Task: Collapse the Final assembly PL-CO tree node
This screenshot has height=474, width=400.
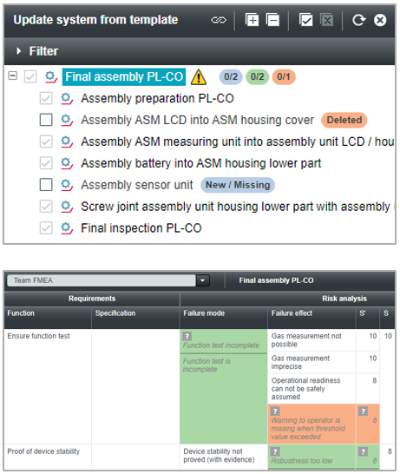Action: click(13, 76)
